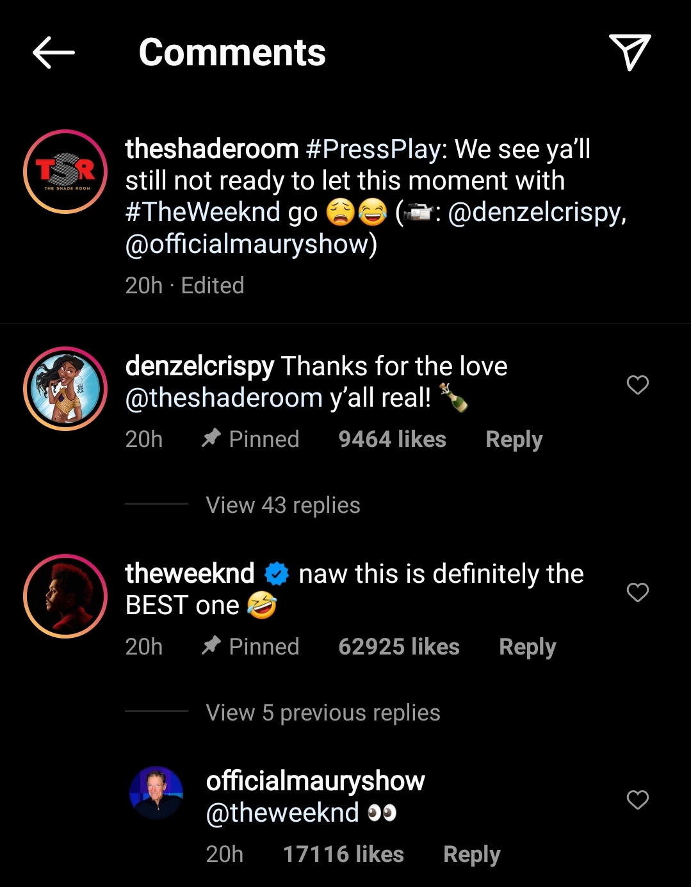Open officialmauryshow's profile picture

[156, 793]
